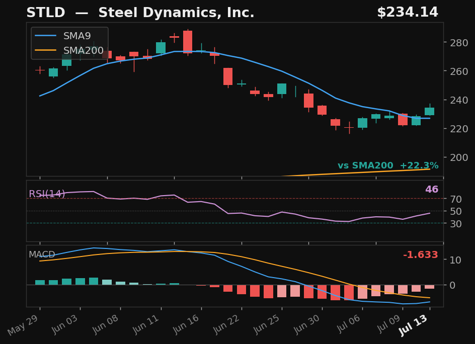
Task: Click the Jun 16 date label
Action: pyautogui.click(x=185, y=324)
